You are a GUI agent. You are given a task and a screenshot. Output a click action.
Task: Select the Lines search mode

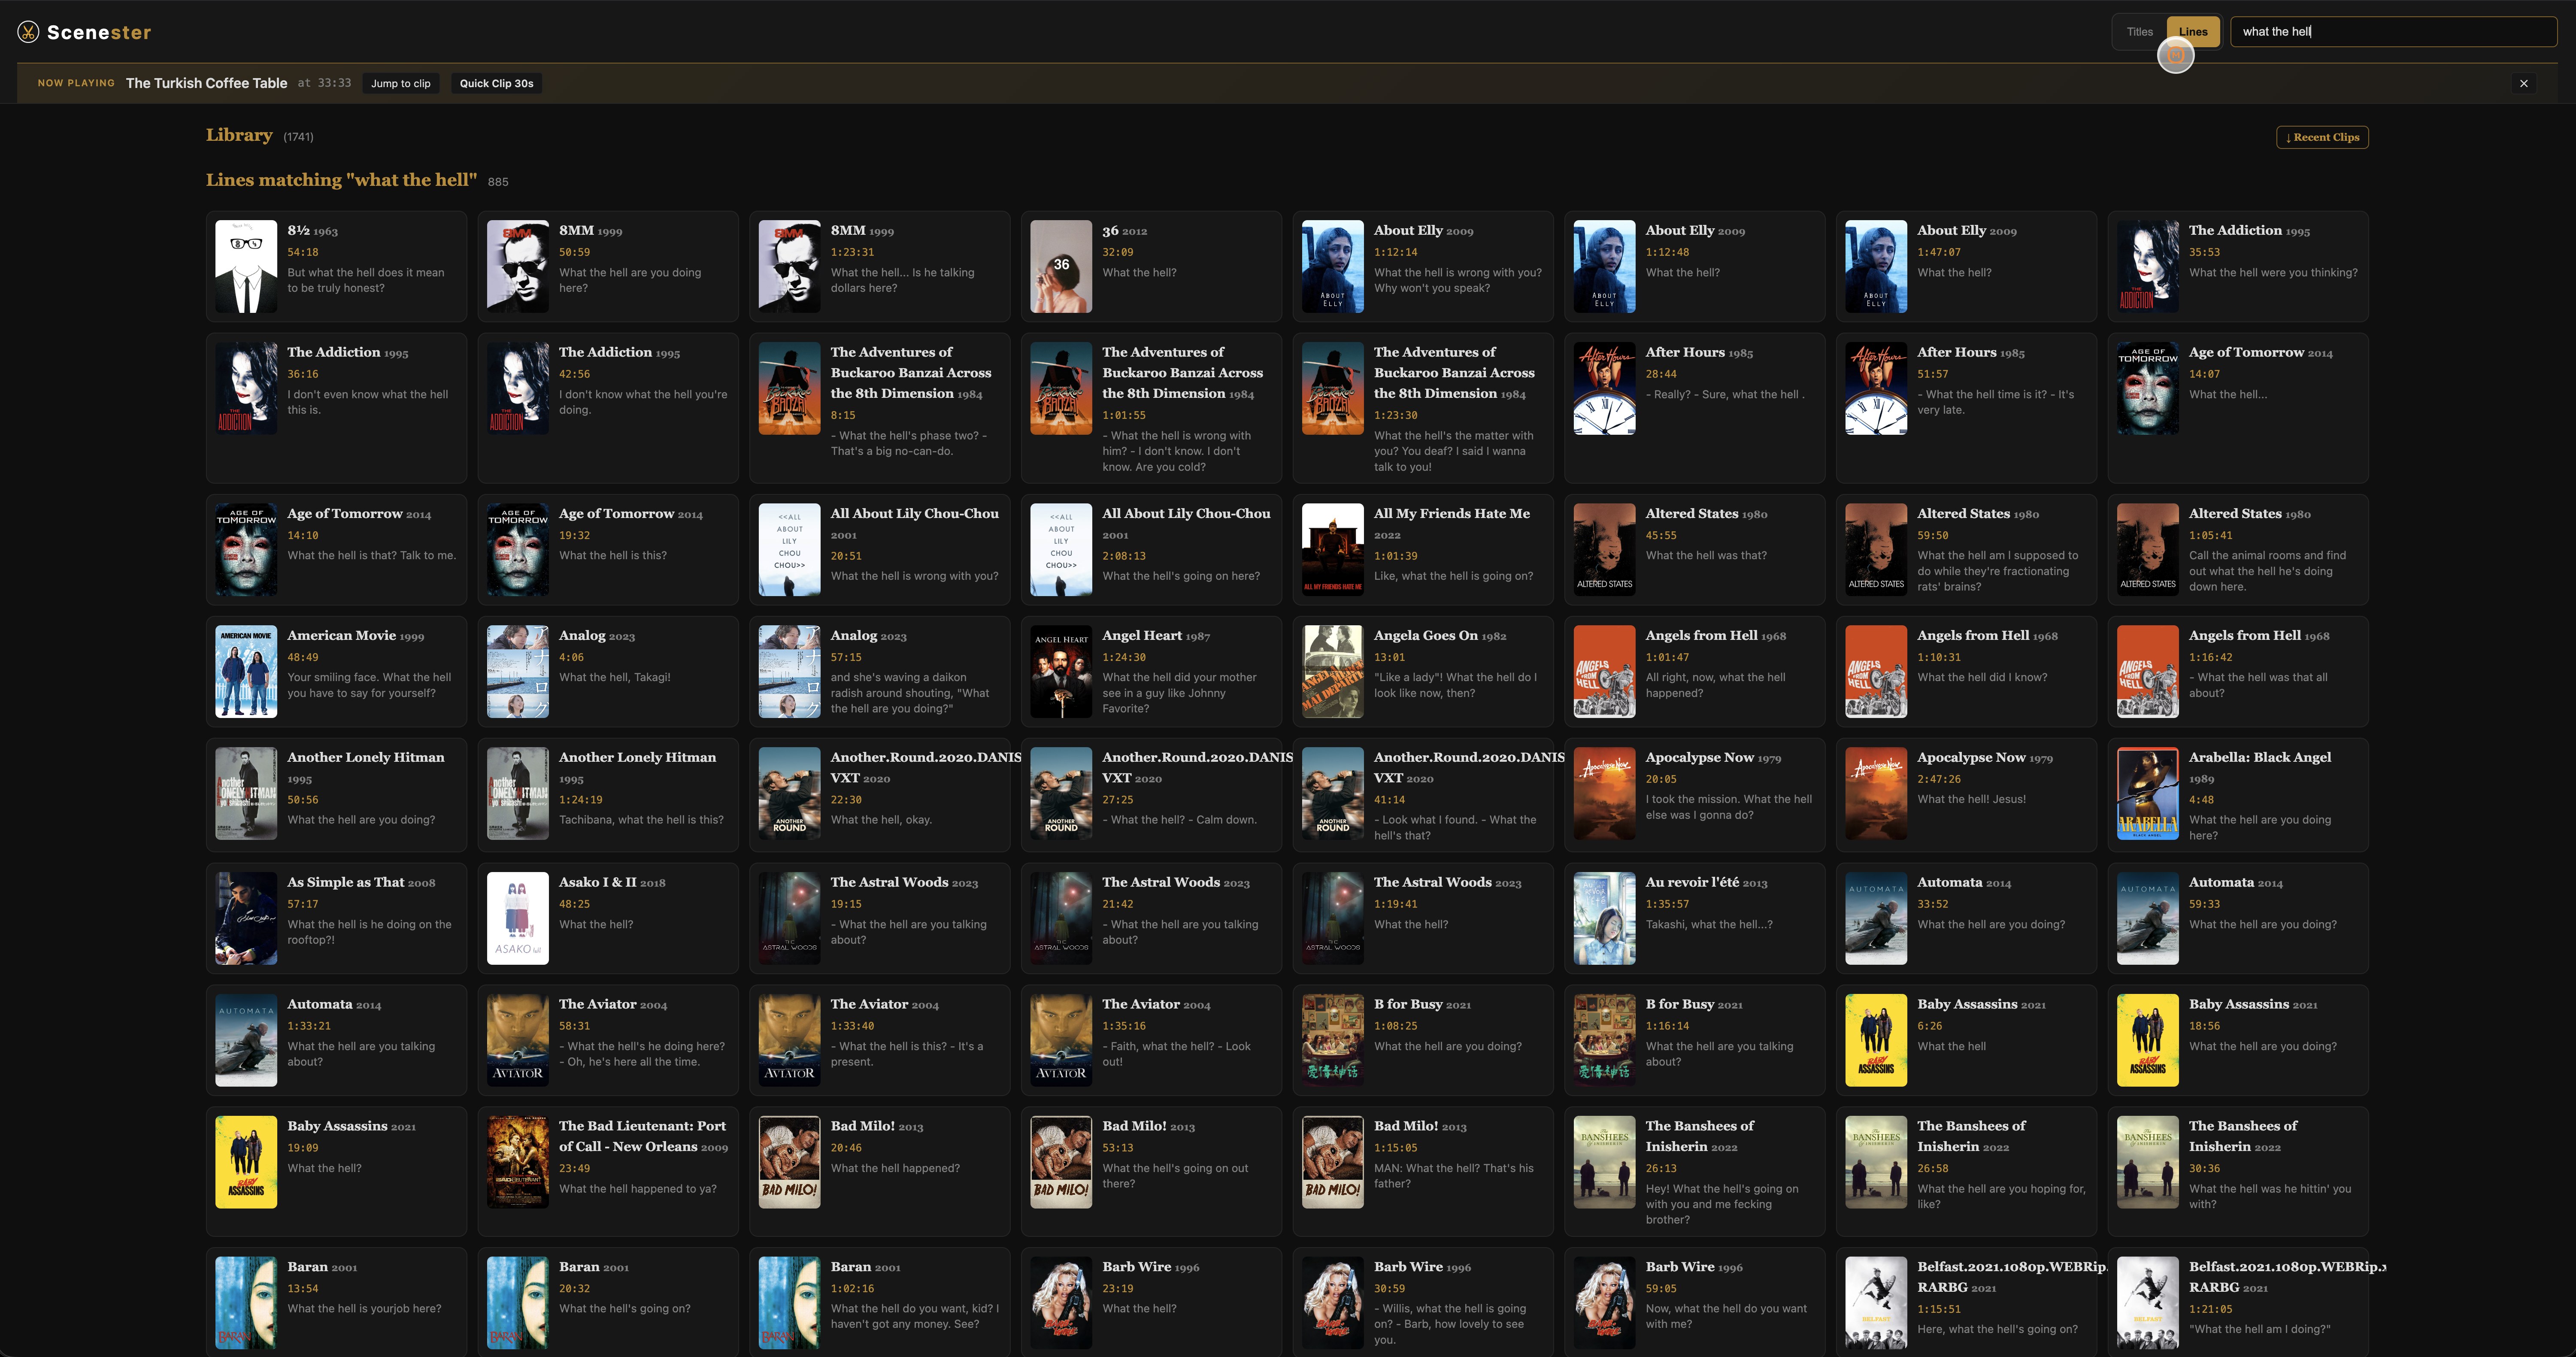[x=2193, y=32]
